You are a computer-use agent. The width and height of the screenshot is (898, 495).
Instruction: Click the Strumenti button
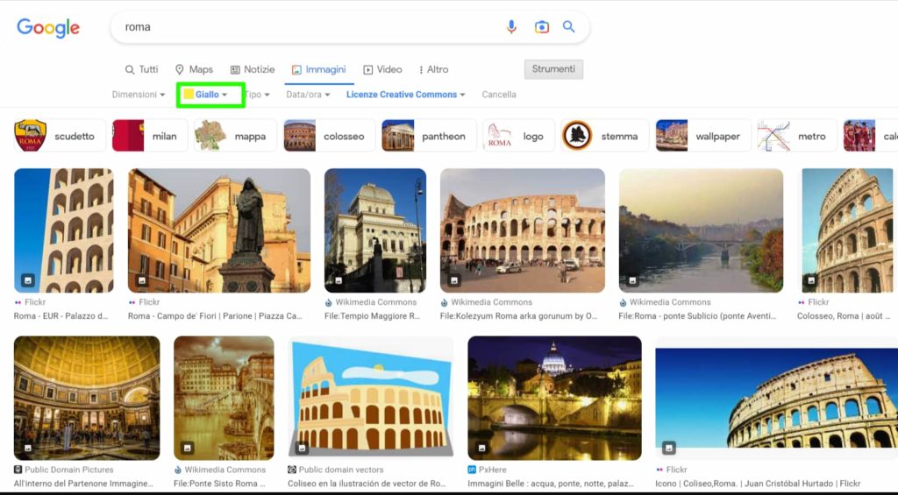tap(553, 68)
